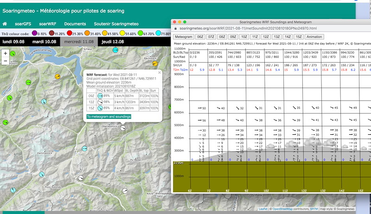Screen dimensions: 371x214
Task: Show the 13Z sounding
Action: pos(277,37)
